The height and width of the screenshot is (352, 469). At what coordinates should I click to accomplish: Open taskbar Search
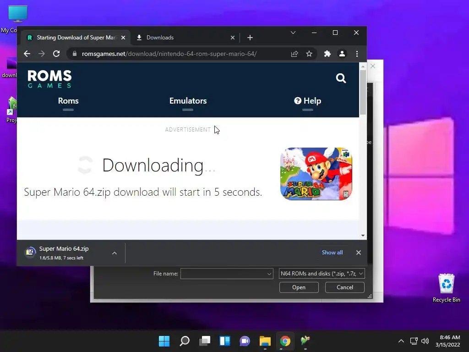184,341
